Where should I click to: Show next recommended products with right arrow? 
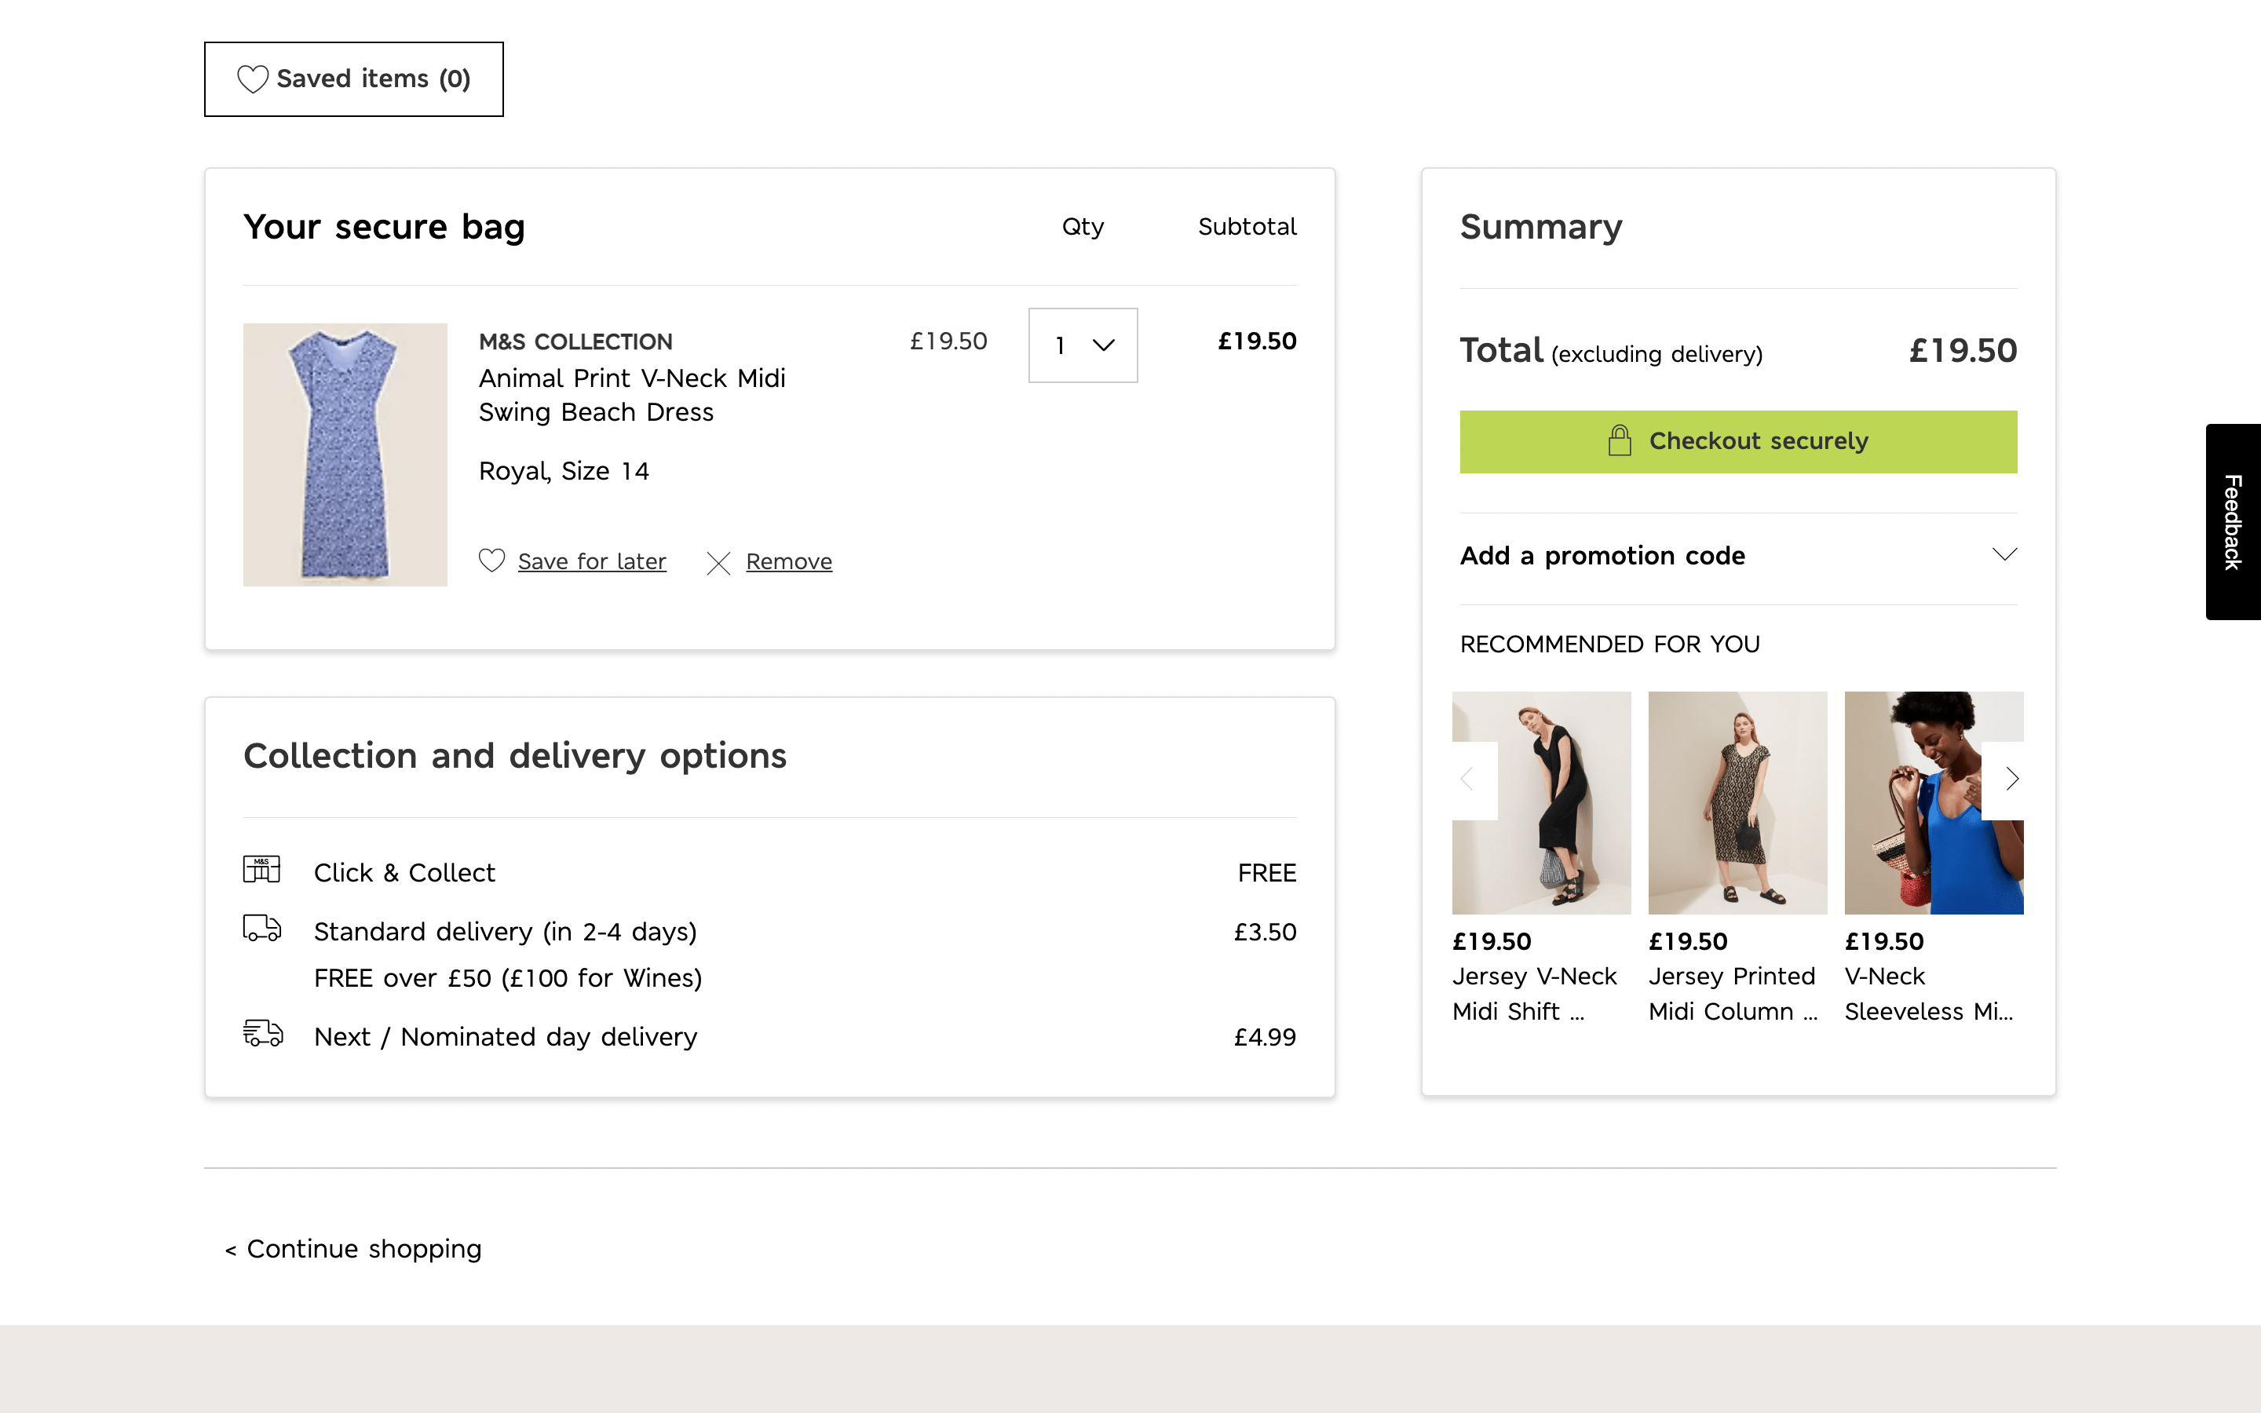click(x=2011, y=780)
